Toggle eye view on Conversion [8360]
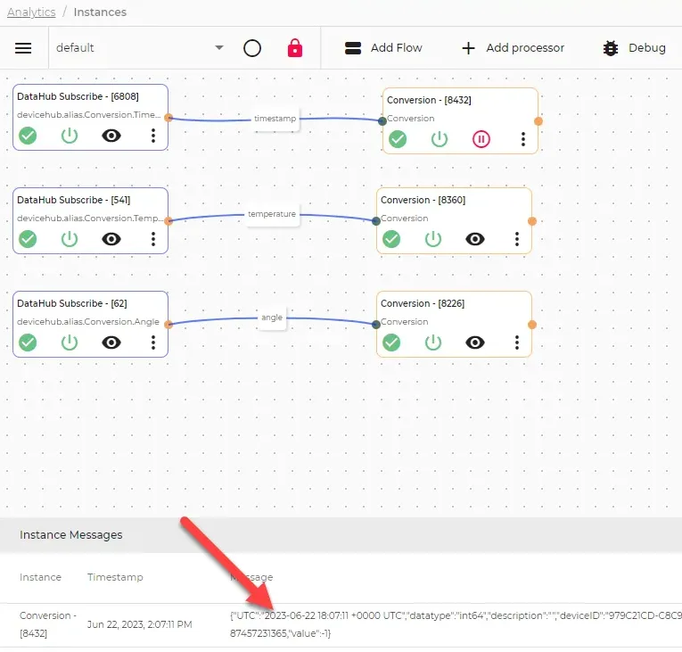The width and height of the screenshot is (682, 652). (x=475, y=239)
